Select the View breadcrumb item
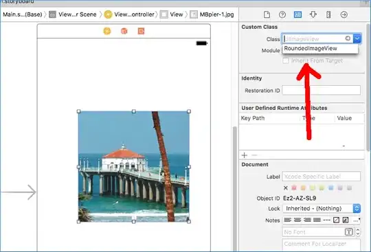 pos(172,14)
